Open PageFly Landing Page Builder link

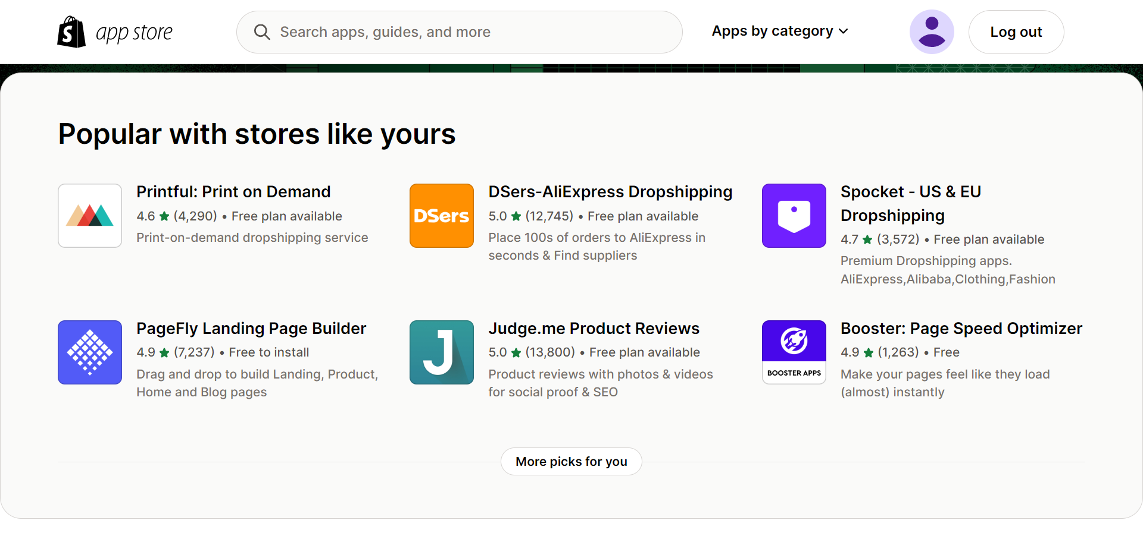point(251,329)
